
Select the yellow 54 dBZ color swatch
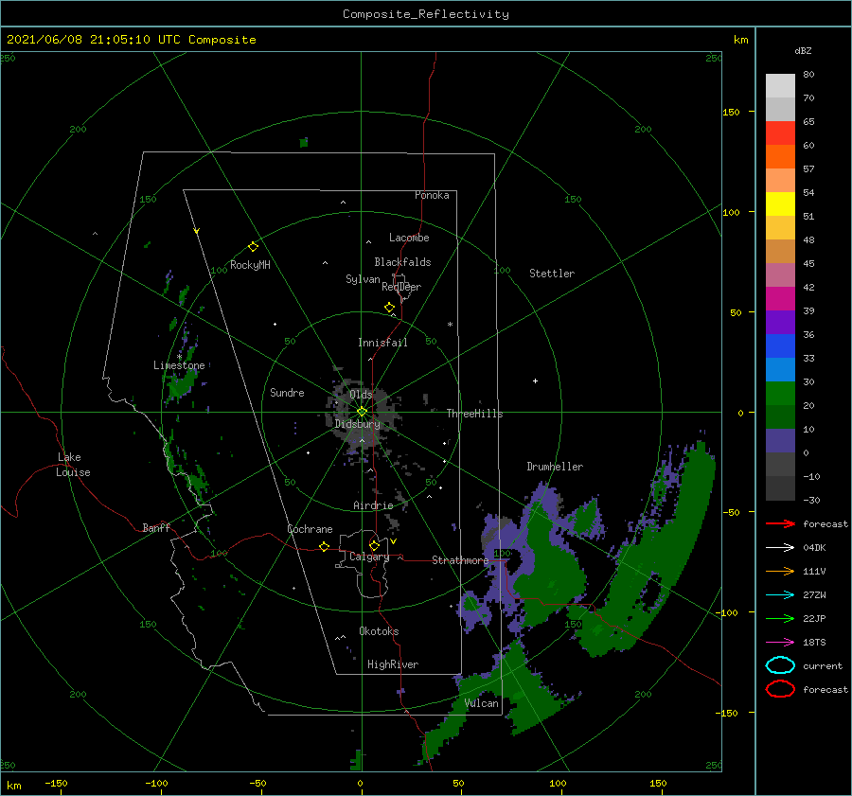pos(780,203)
